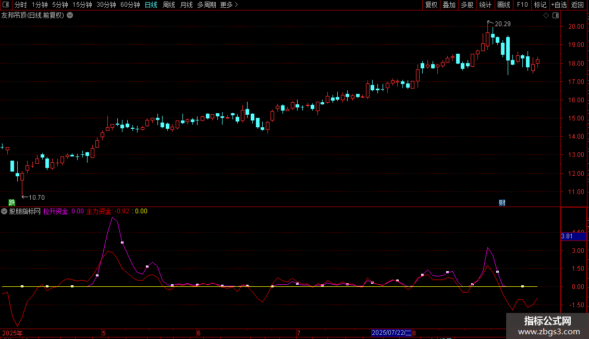Select the 15分钟 period

click(82, 5)
